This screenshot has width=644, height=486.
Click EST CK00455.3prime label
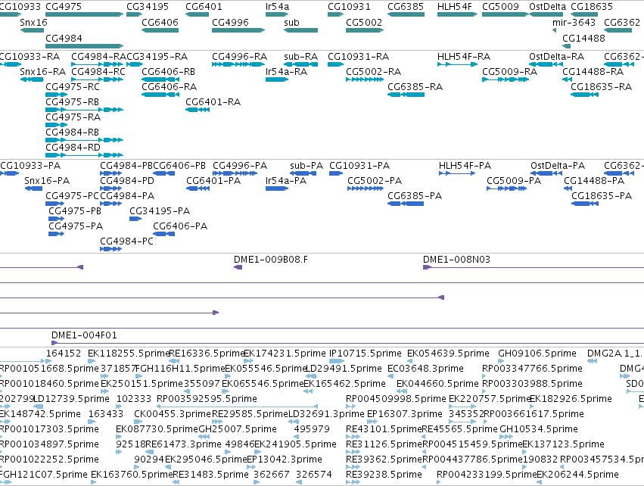(x=173, y=414)
